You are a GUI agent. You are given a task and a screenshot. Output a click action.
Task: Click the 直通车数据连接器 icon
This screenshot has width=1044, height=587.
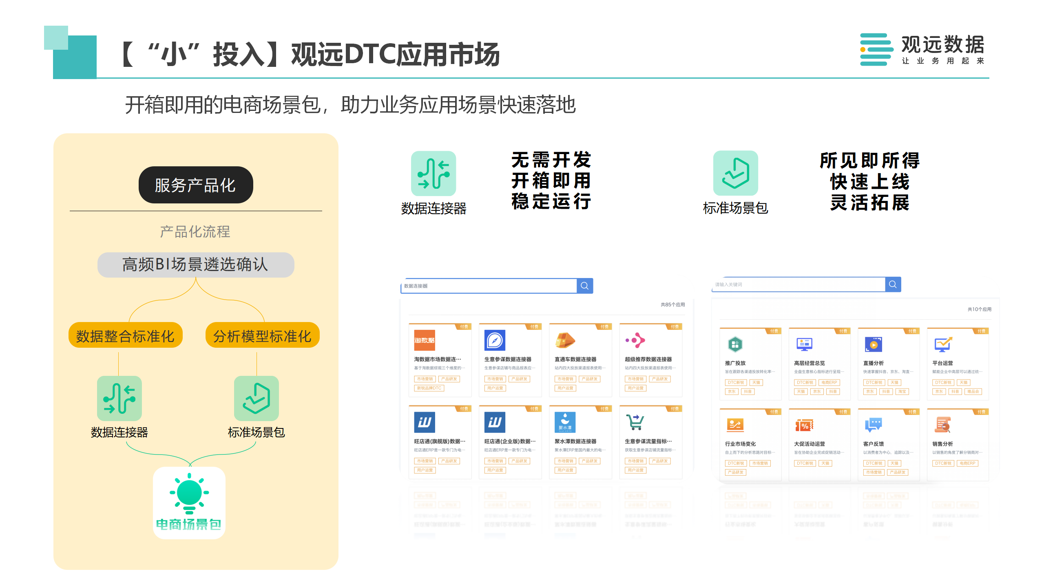(565, 340)
